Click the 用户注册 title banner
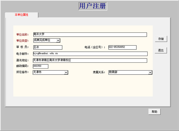179x131 pixels. 93,6
